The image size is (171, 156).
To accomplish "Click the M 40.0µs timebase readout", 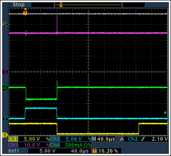I will 103,139.
